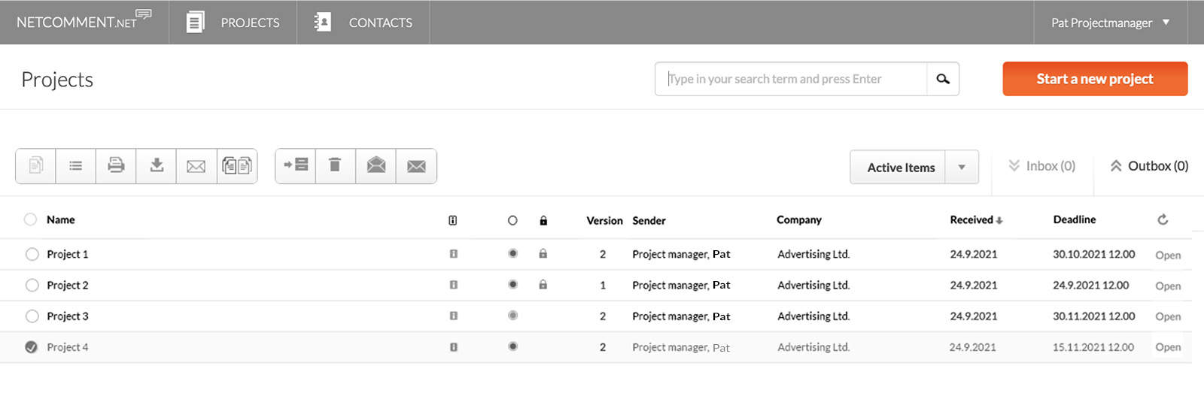Image resolution: width=1204 pixels, height=393 pixels.
Task: Focus the project search text field
Action: click(792, 79)
